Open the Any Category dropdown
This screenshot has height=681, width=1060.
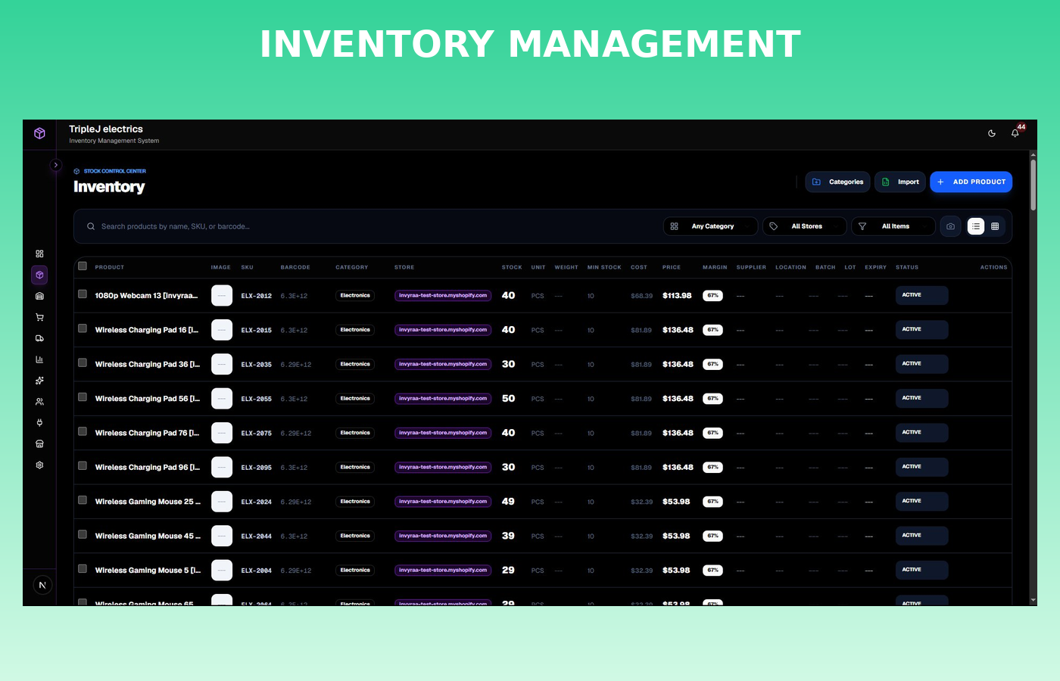[710, 226]
